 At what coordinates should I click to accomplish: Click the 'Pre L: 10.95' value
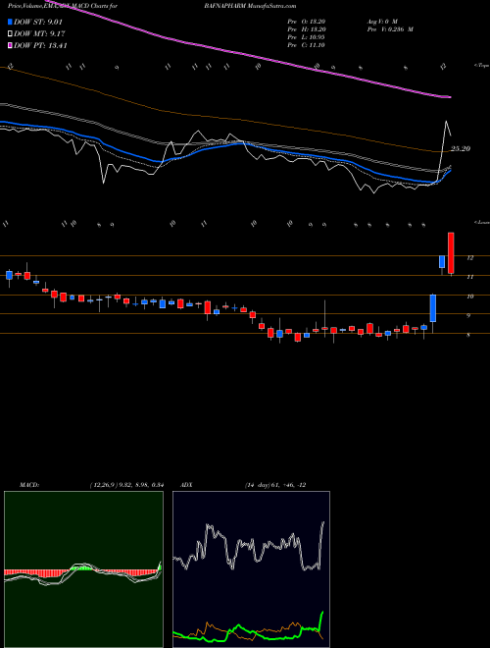pyautogui.click(x=307, y=37)
